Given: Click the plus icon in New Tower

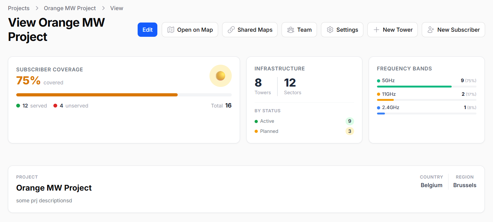Looking at the screenshot, I should (x=376, y=30).
